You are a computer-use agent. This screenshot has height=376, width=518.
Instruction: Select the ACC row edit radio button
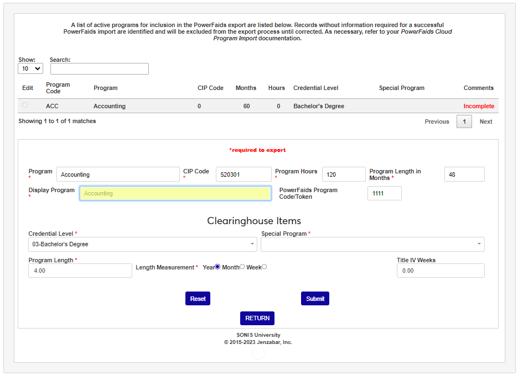(x=25, y=105)
